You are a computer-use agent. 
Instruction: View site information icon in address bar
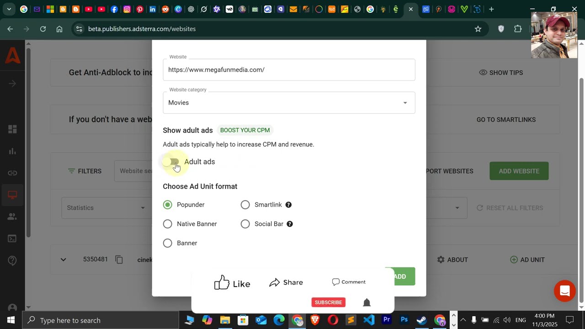(x=79, y=29)
